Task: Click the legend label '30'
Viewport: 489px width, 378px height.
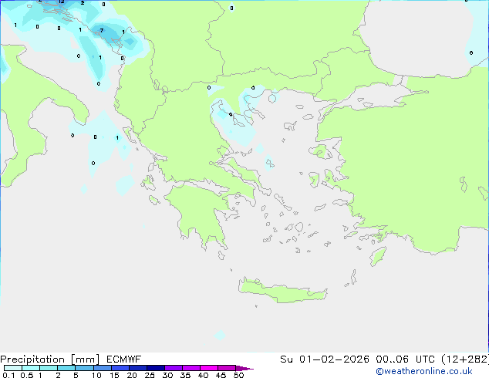Action: (x=167, y=375)
